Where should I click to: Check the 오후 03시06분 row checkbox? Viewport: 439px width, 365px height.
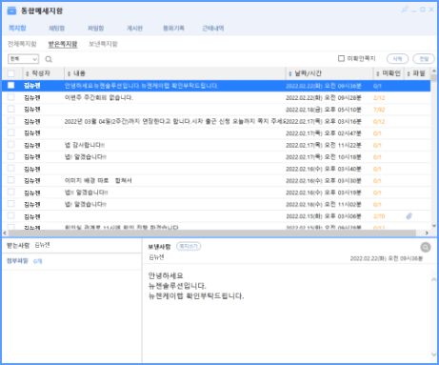coord(11,215)
